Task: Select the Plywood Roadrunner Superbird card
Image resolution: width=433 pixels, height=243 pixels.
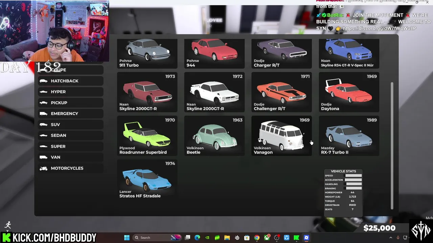Action: pyautogui.click(x=147, y=136)
